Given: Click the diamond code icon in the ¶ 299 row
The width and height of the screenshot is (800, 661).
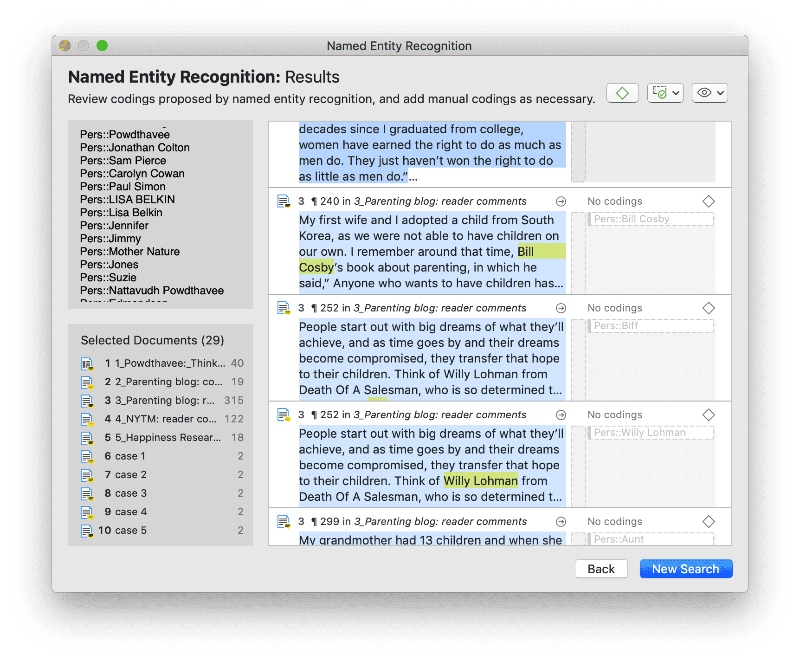Looking at the screenshot, I should (x=709, y=522).
